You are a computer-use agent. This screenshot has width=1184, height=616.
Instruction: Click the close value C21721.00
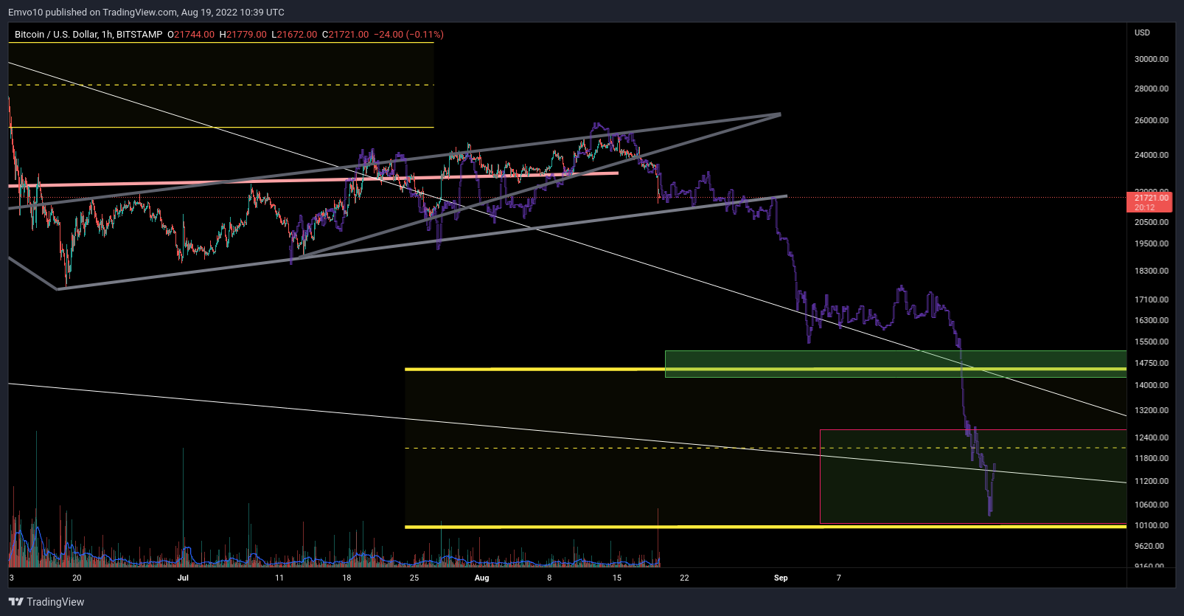[345, 34]
